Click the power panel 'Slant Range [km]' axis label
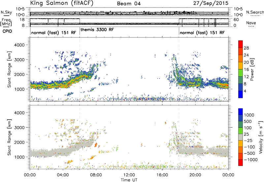 point(9,69)
